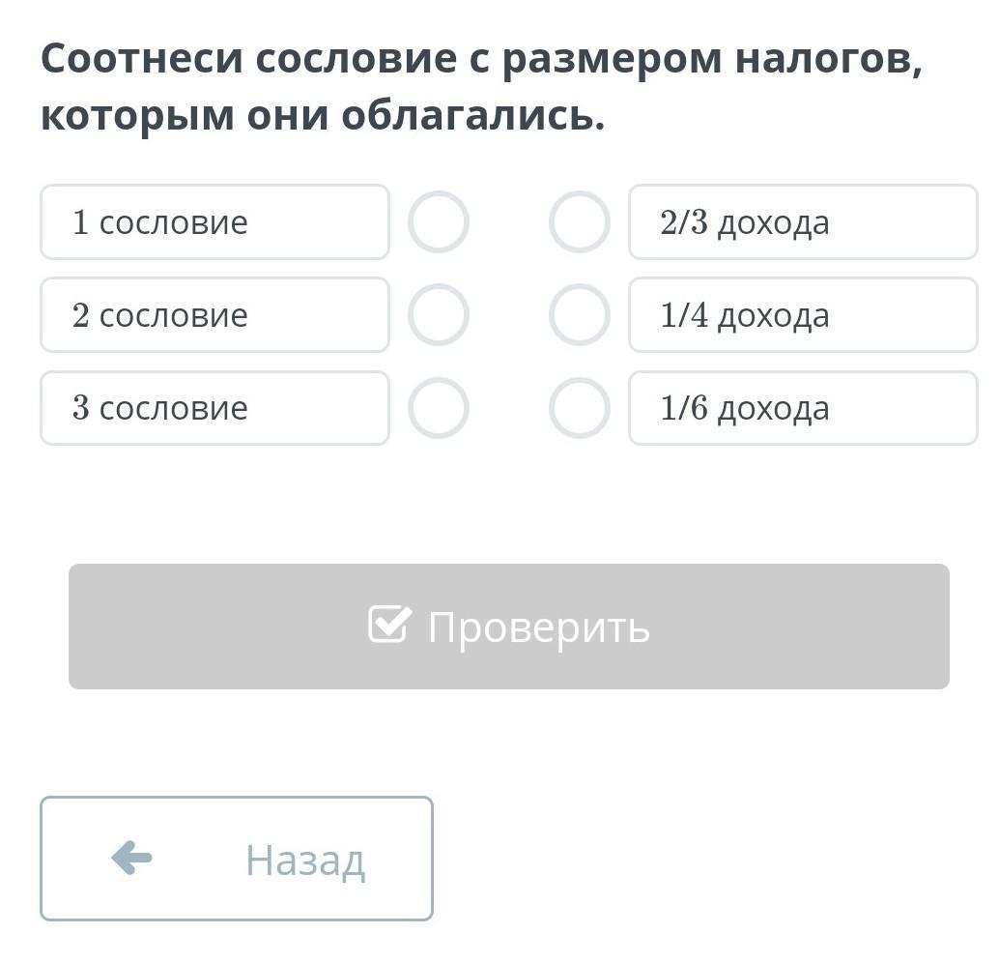Click the 1 сословие answer box

[x=214, y=222]
